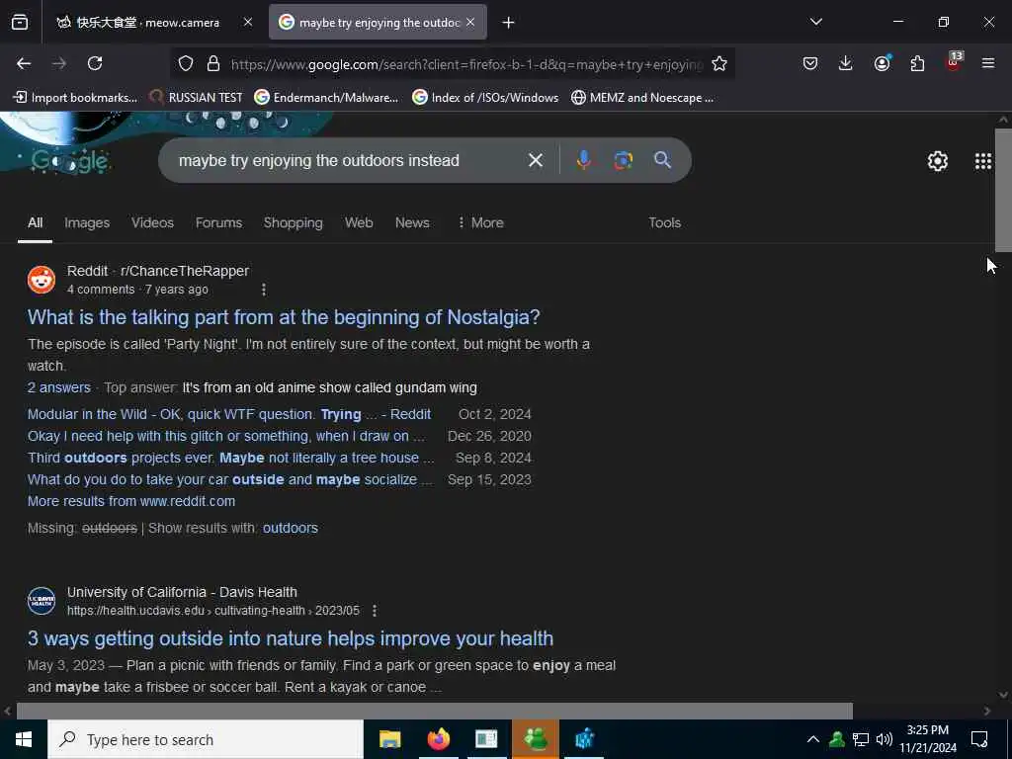The width and height of the screenshot is (1012, 759).
Task: Close the meow.camera tab
Action: coord(248,22)
